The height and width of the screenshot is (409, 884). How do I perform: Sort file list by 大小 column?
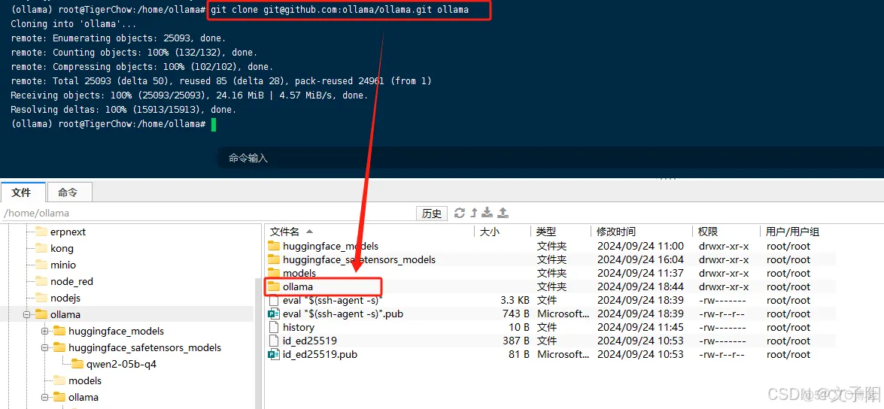point(503,232)
